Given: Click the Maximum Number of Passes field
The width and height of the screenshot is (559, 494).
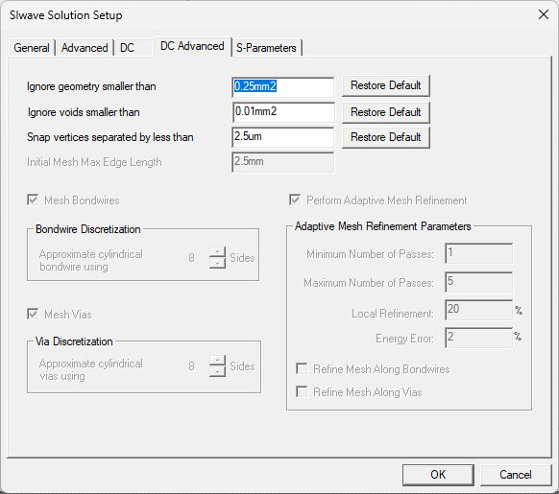Looking at the screenshot, I should click(x=478, y=282).
